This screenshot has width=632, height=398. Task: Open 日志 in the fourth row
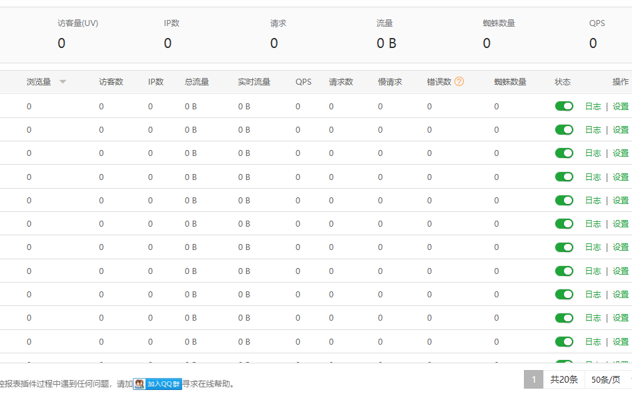point(593,177)
